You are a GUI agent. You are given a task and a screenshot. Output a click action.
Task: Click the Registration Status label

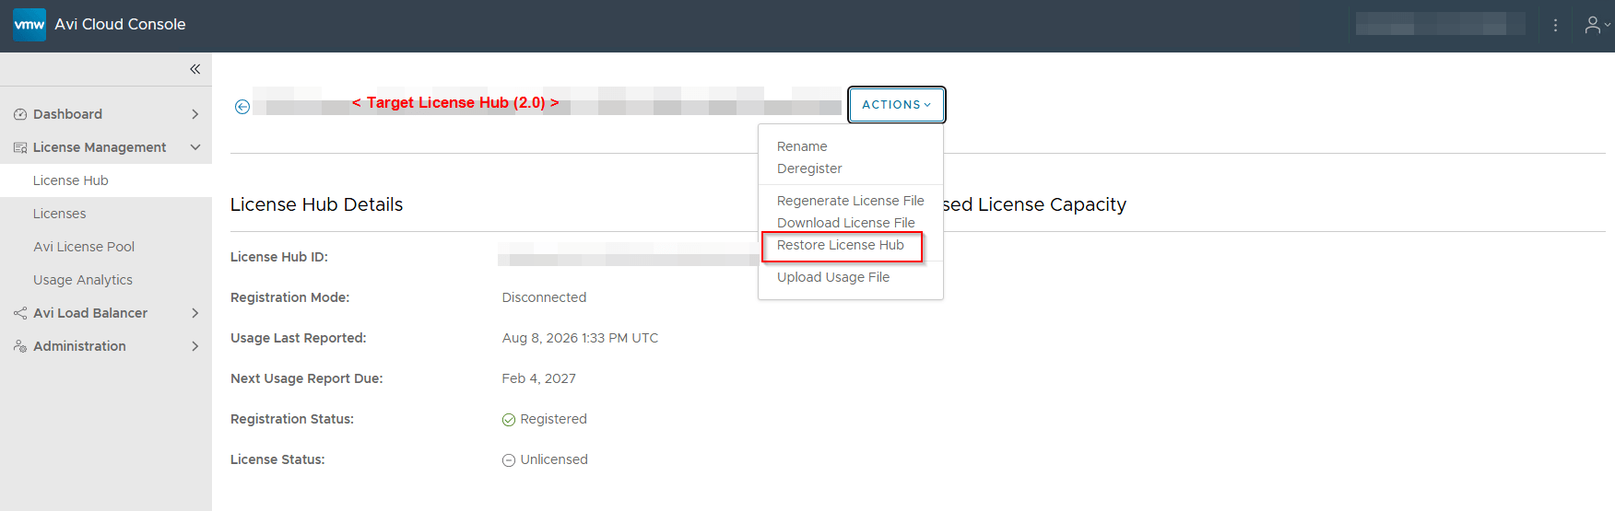[x=292, y=419]
